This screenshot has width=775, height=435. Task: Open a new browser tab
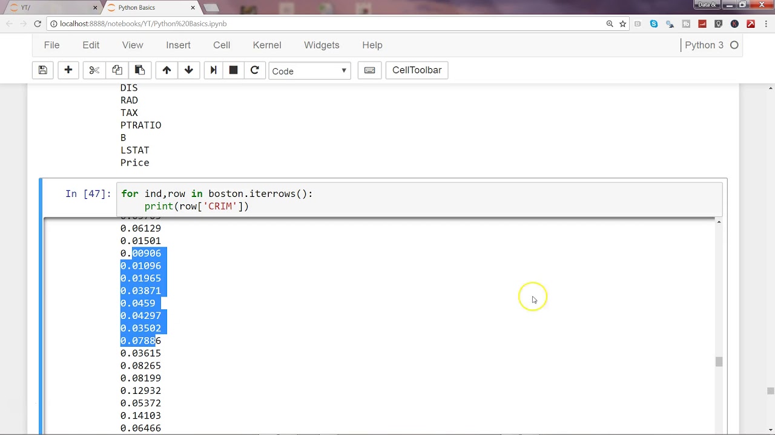[211, 8]
